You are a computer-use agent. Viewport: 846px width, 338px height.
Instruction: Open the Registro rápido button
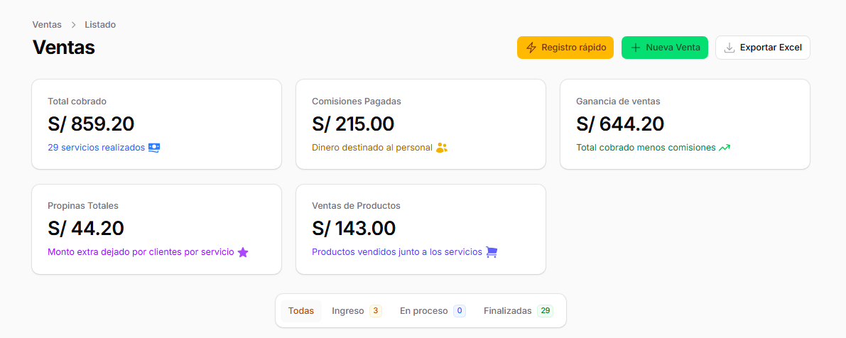[565, 48]
